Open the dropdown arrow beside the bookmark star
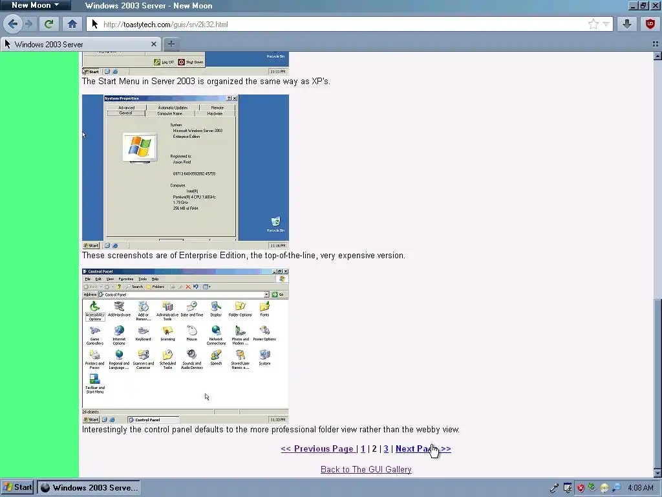 [606, 25]
